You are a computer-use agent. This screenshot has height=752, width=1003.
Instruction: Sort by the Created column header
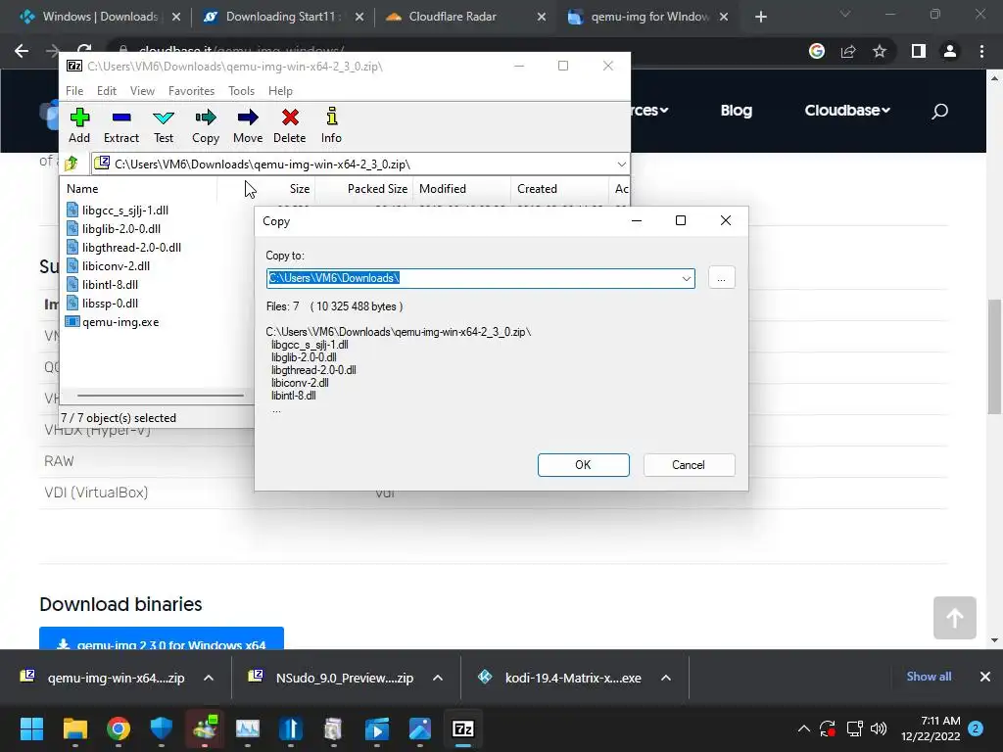(559, 189)
